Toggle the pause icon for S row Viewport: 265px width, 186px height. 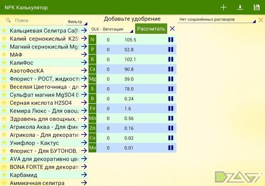click(x=171, y=89)
